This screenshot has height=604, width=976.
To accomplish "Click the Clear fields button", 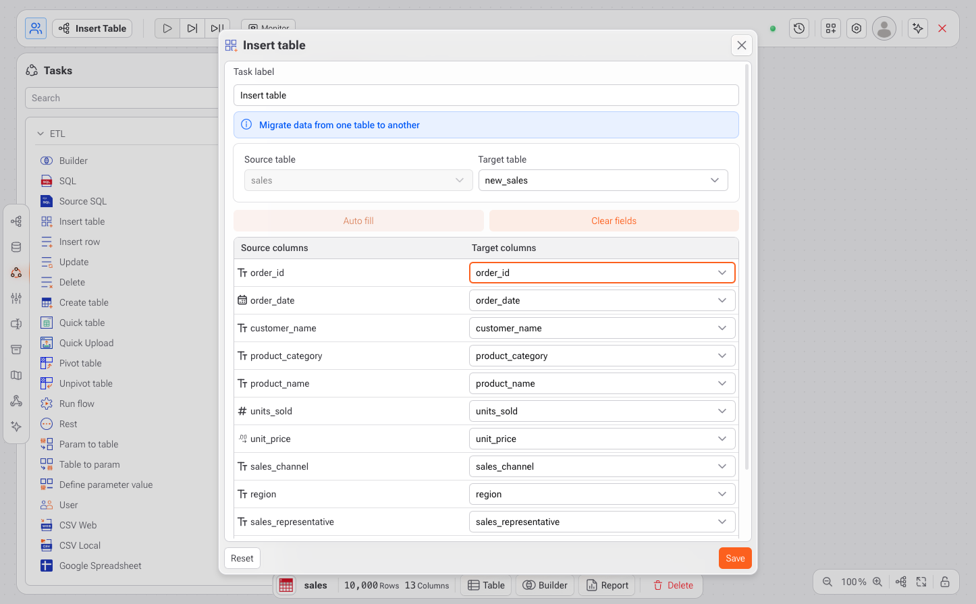I will click(x=614, y=221).
